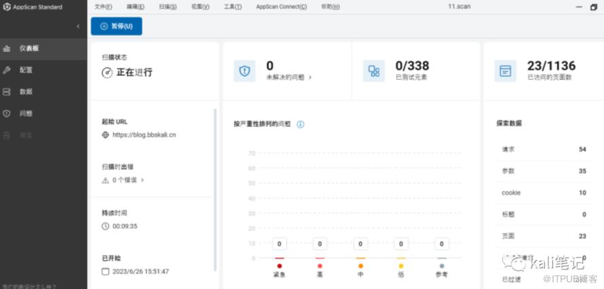Click the scan info panel vertical scrollbar
This screenshot has height=289, width=604.
[215, 190]
